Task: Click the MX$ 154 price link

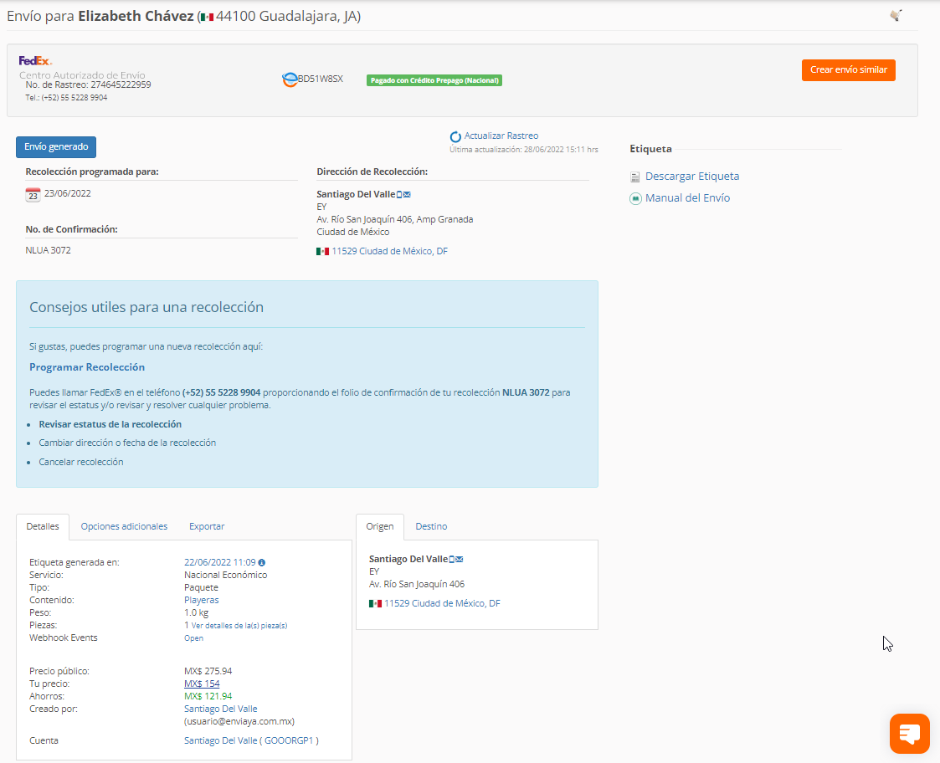Action: [x=202, y=684]
